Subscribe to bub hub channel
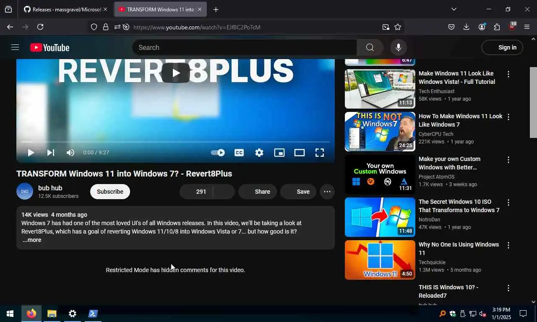This screenshot has width=537, height=322. (110, 192)
